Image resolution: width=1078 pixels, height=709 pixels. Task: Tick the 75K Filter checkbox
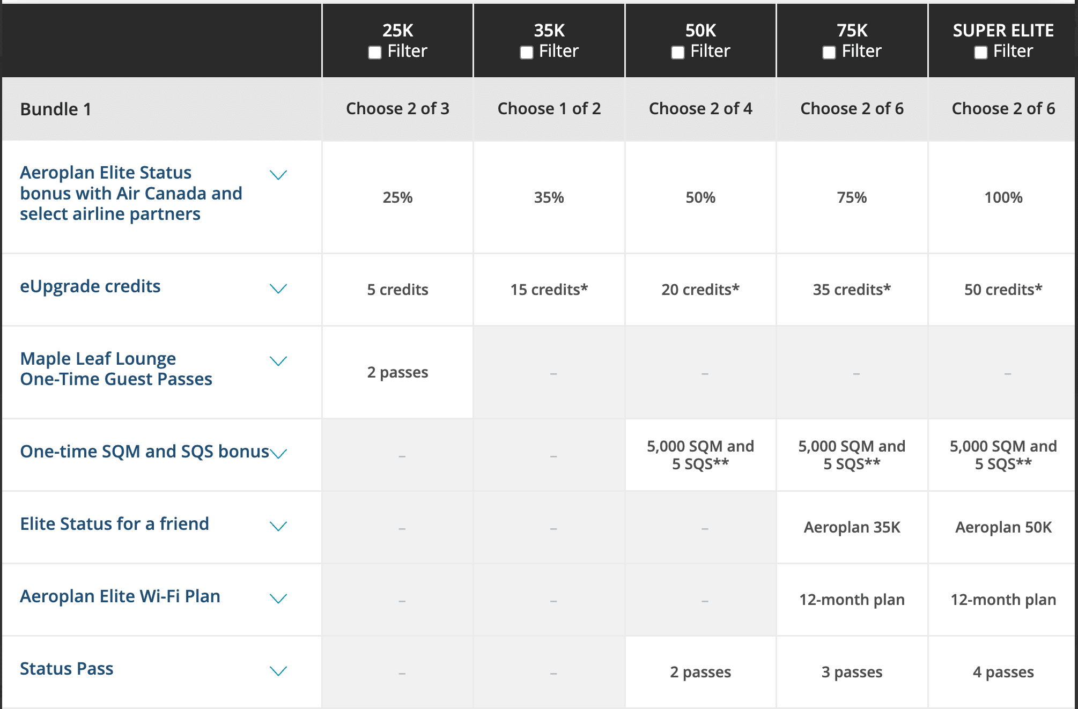point(829,53)
